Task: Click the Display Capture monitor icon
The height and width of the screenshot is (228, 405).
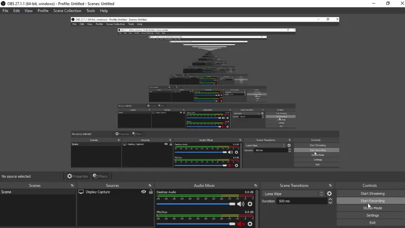Action: [x=81, y=192]
